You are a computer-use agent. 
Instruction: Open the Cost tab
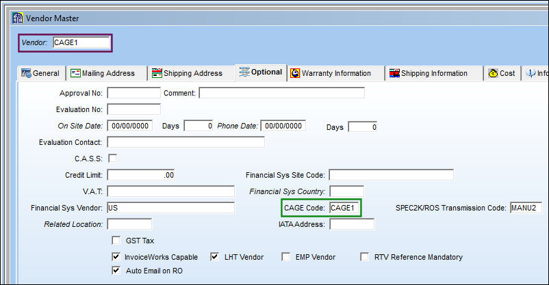(502, 73)
